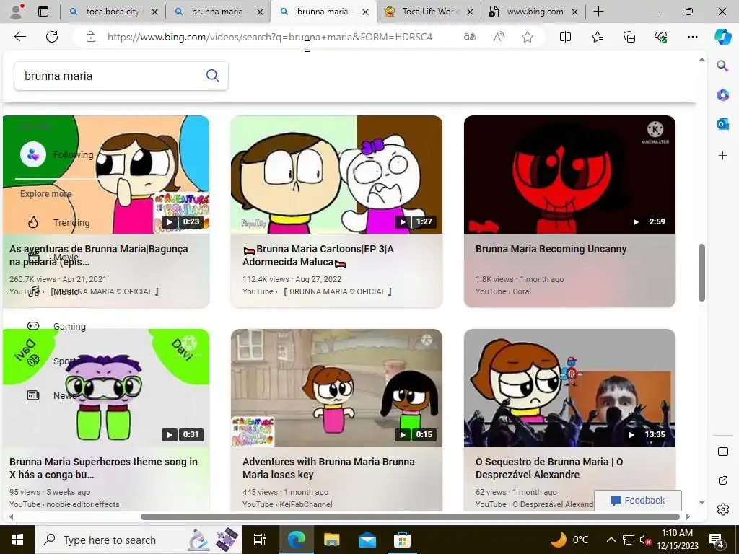Open sidebar Search icon
The image size is (739, 554).
coord(722,66)
